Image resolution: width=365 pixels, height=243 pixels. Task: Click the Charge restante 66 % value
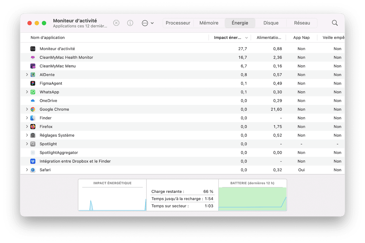pyautogui.click(x=208, y=192)
